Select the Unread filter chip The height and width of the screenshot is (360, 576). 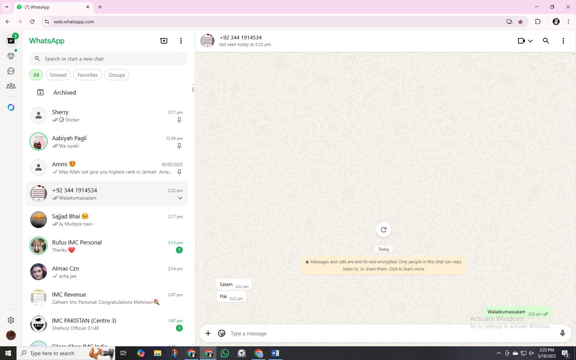pos(58,75)
